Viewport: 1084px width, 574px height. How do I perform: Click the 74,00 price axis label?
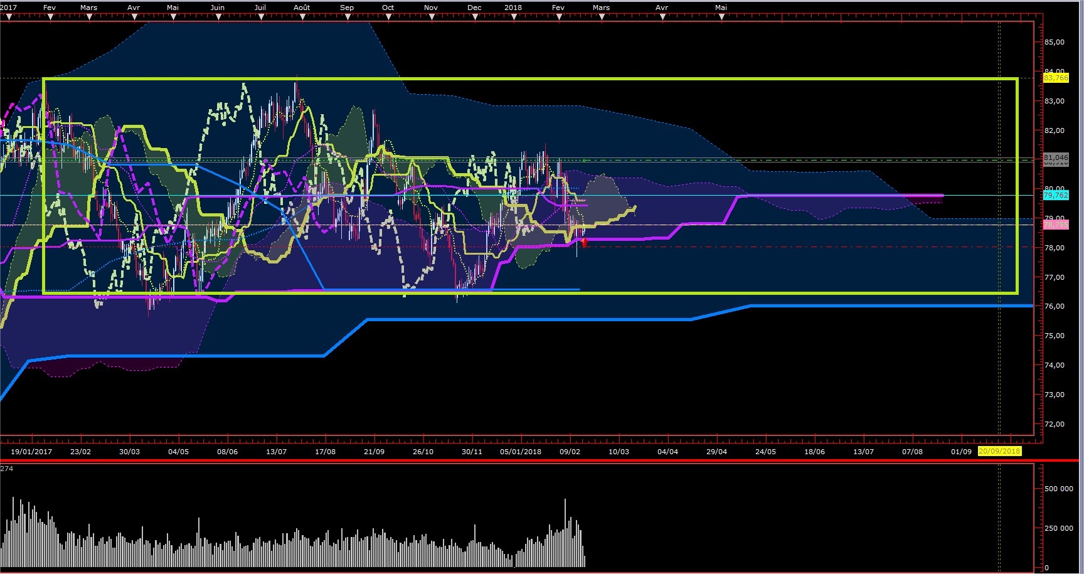point(1055,365)
